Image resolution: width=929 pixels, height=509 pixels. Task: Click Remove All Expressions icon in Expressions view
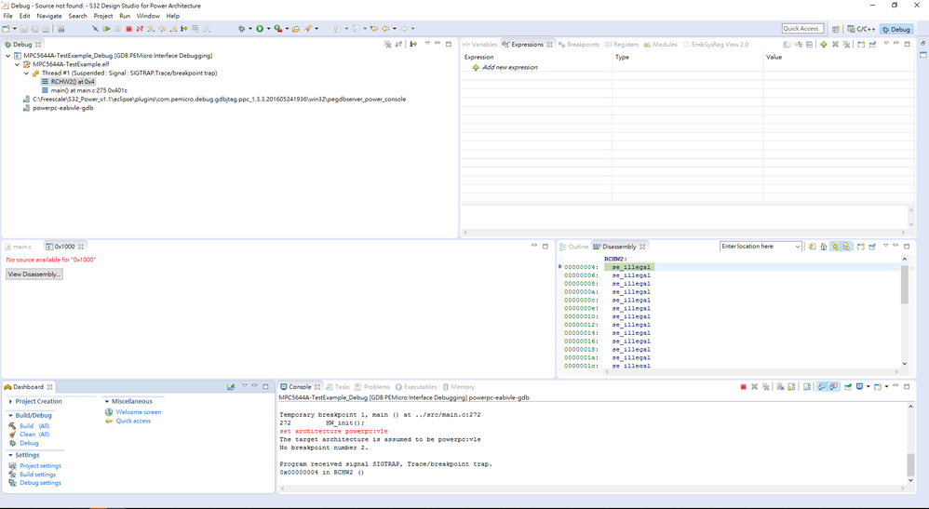[x=847, y=45]
